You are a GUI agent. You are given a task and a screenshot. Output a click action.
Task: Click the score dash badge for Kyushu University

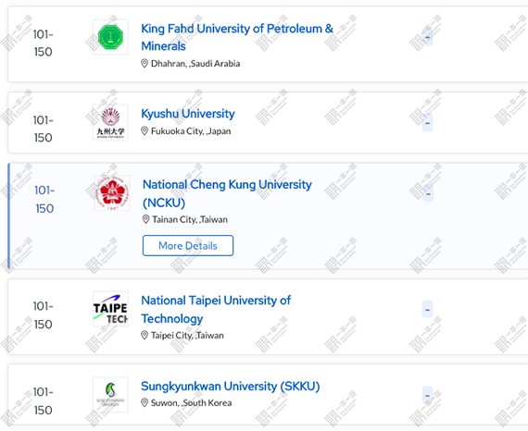click(427, 123)
